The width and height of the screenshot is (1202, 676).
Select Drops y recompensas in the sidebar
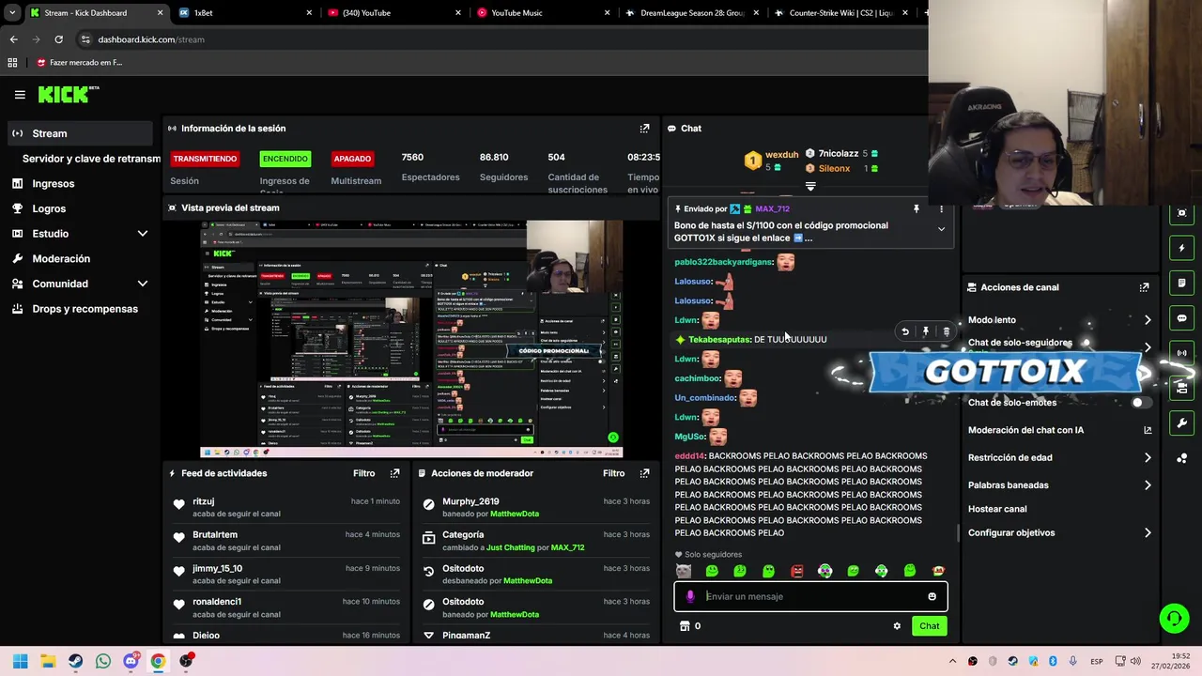[x=80, y=309]
